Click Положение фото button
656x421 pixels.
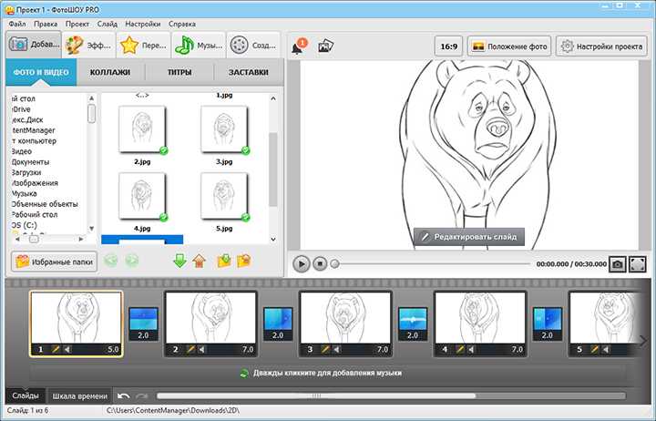coord(509,46)
